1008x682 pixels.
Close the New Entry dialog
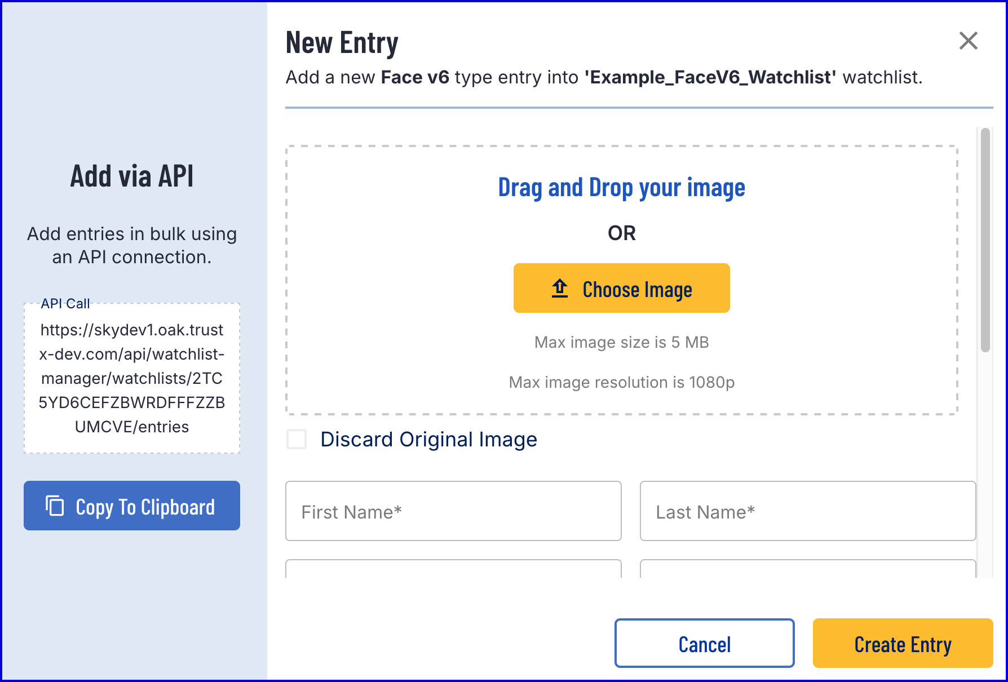pos(968,41)
